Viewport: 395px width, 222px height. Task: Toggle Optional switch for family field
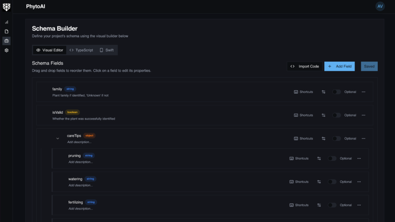[x=336, y=92]
